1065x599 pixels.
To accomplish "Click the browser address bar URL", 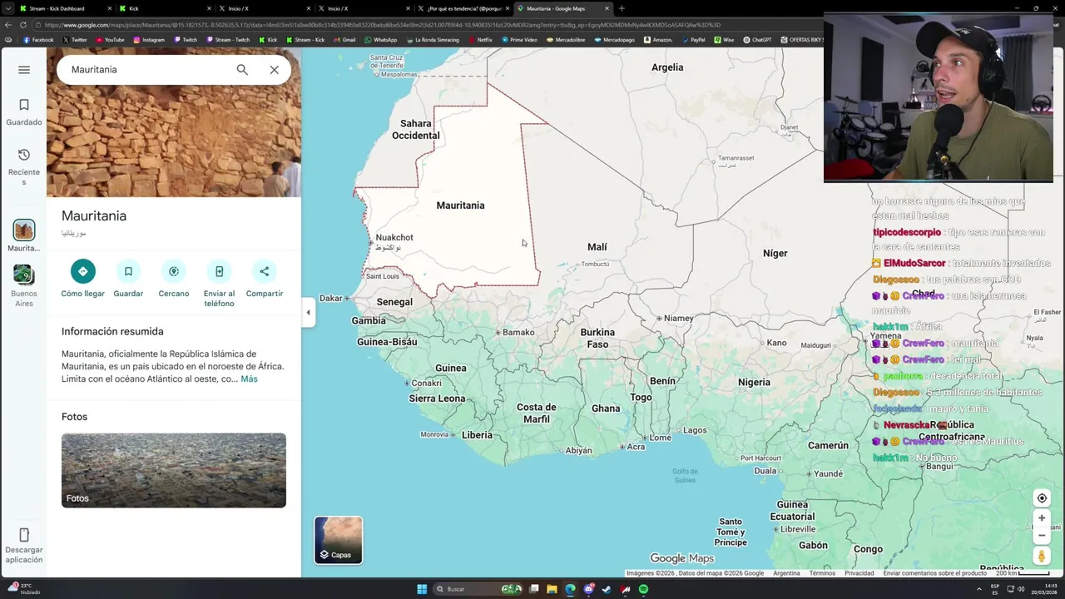I will click(383, 25).
